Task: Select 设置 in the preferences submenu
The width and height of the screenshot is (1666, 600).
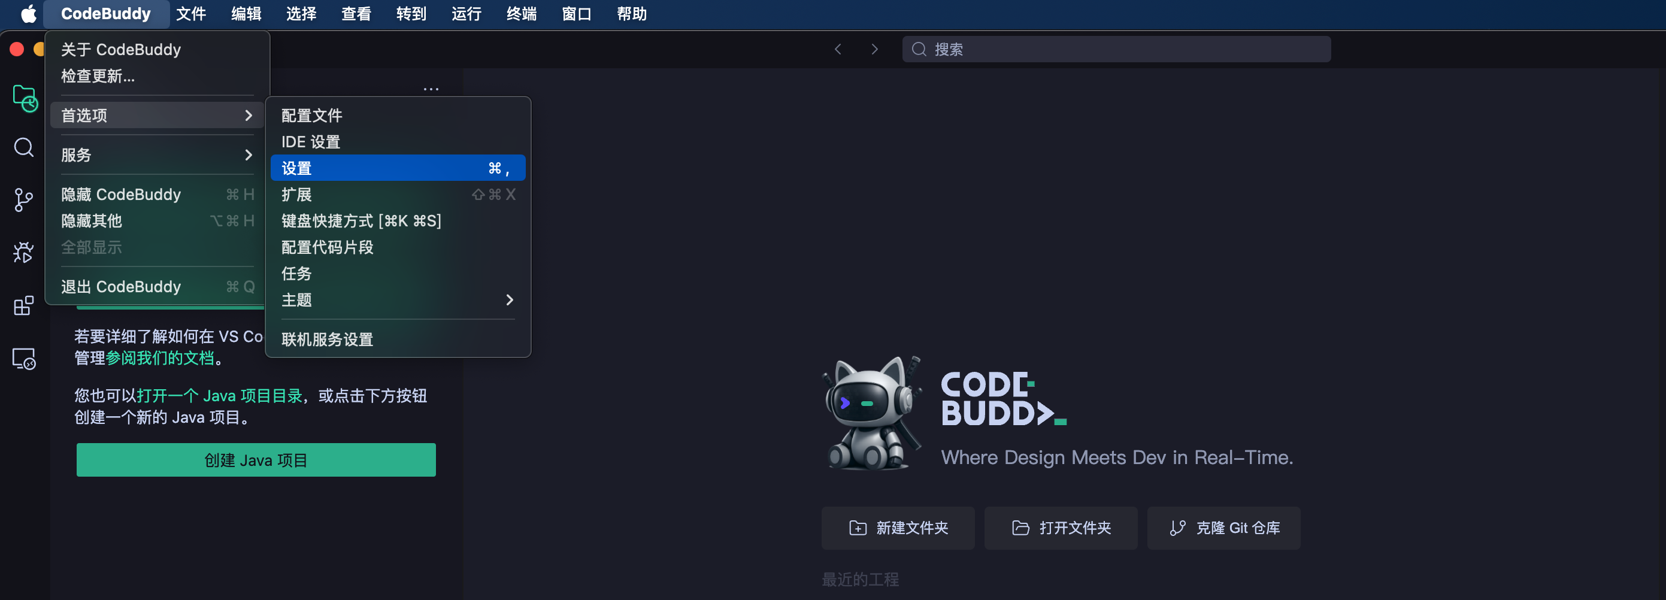Action: coord(397,168)
